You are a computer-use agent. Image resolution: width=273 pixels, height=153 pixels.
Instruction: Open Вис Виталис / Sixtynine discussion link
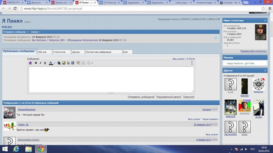(65, 40)
